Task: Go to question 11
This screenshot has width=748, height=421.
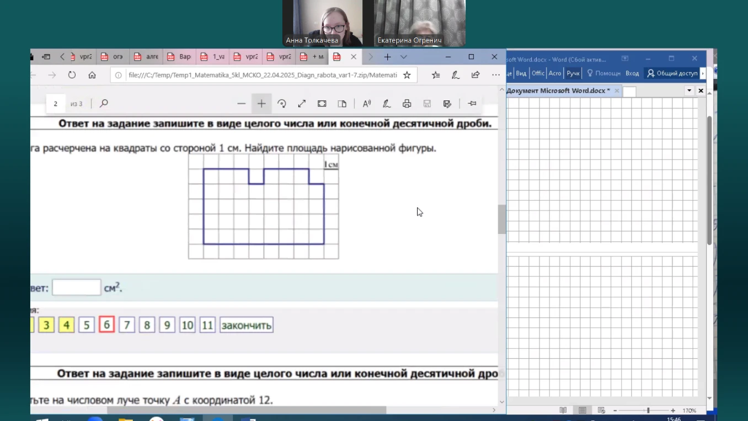Action: [207, 325]
